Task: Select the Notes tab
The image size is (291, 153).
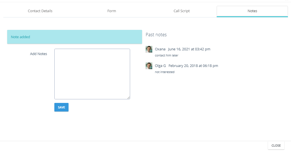Action: pyautogui.click(x=252, y=11)
